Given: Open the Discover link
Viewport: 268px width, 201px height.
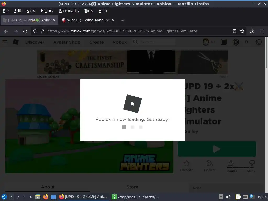Looking at the screenshot, I should pos(35,42).
